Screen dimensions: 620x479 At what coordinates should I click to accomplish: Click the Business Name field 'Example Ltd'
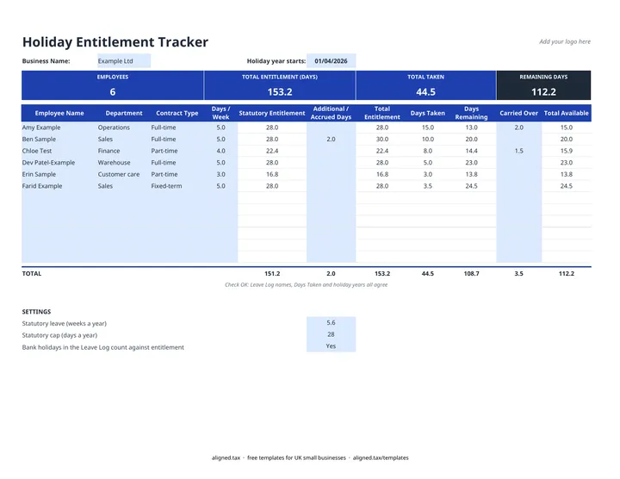(124, 61)
